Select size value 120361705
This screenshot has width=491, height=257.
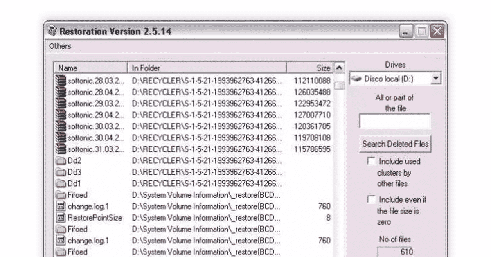tap(312, 126)
